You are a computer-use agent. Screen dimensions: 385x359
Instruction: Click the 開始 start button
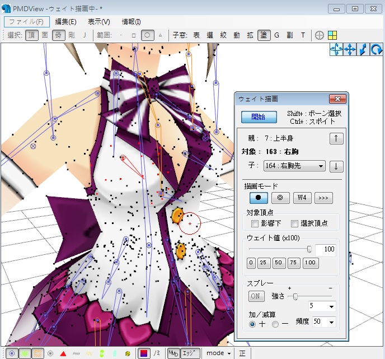pos(259,116)
